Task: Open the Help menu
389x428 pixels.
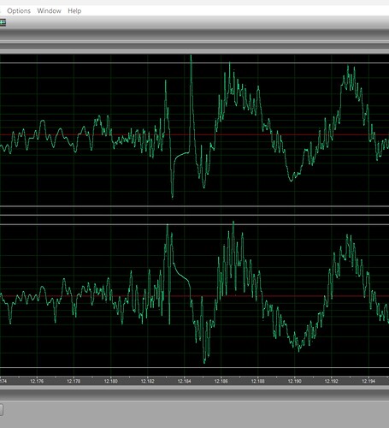Action: (x=74, y=11)
